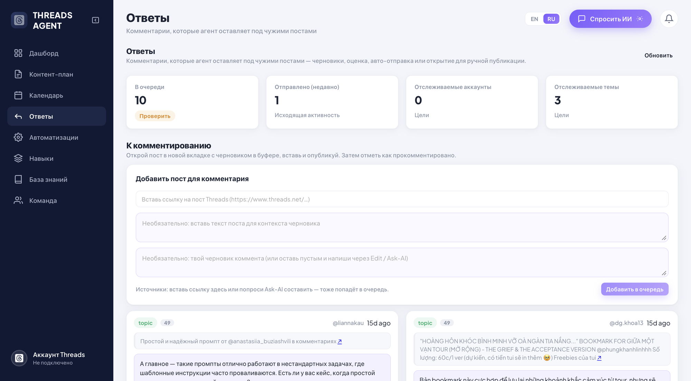The height and width of the screenshot is (381, 691).
Task: Open База знаний menu item
Action: (x=57, y=179)
